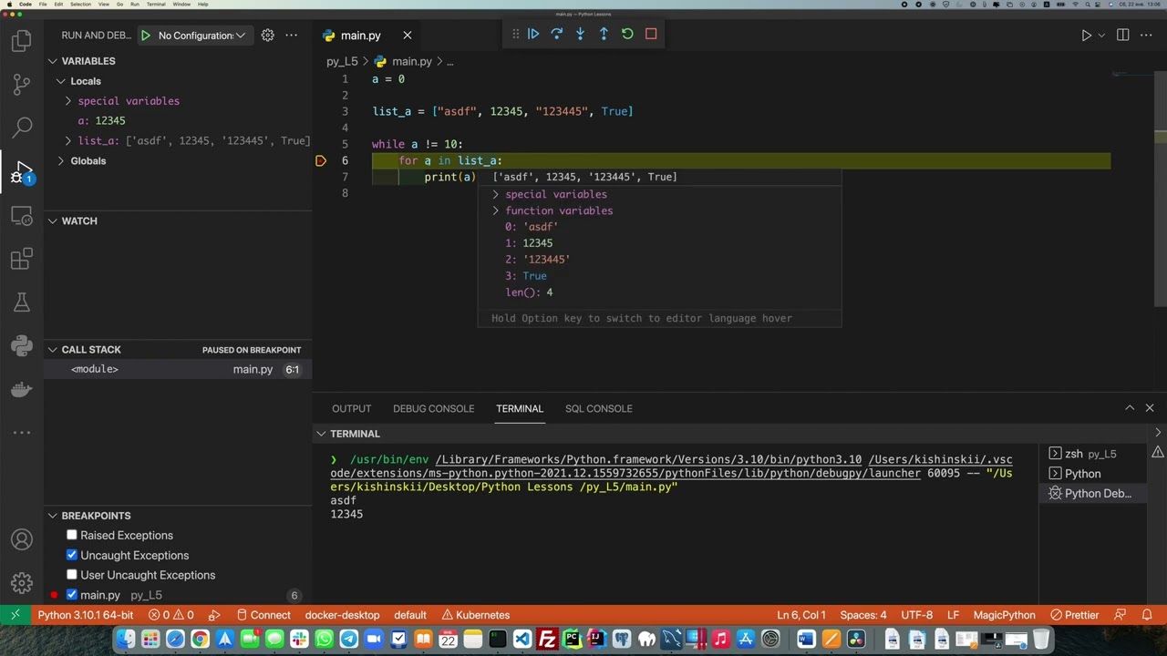The image size is (1167, 656).
Task: Open the Selection menu in menu bar
Action: 80,4
